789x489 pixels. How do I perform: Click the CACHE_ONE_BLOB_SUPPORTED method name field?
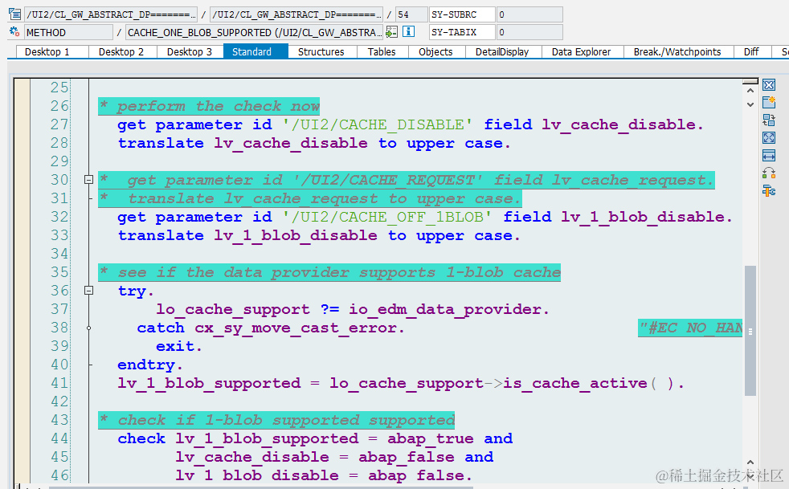coord(254,32)
